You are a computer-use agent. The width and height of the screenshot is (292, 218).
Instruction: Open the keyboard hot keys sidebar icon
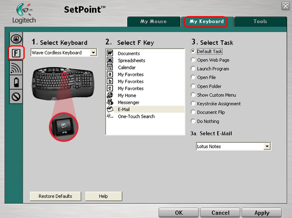point(16,39)
